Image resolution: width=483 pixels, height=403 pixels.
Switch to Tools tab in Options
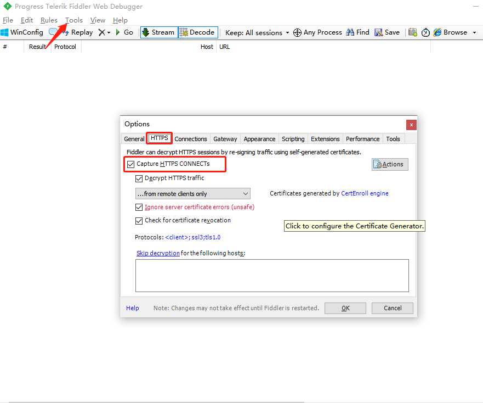tap(393, 139)
